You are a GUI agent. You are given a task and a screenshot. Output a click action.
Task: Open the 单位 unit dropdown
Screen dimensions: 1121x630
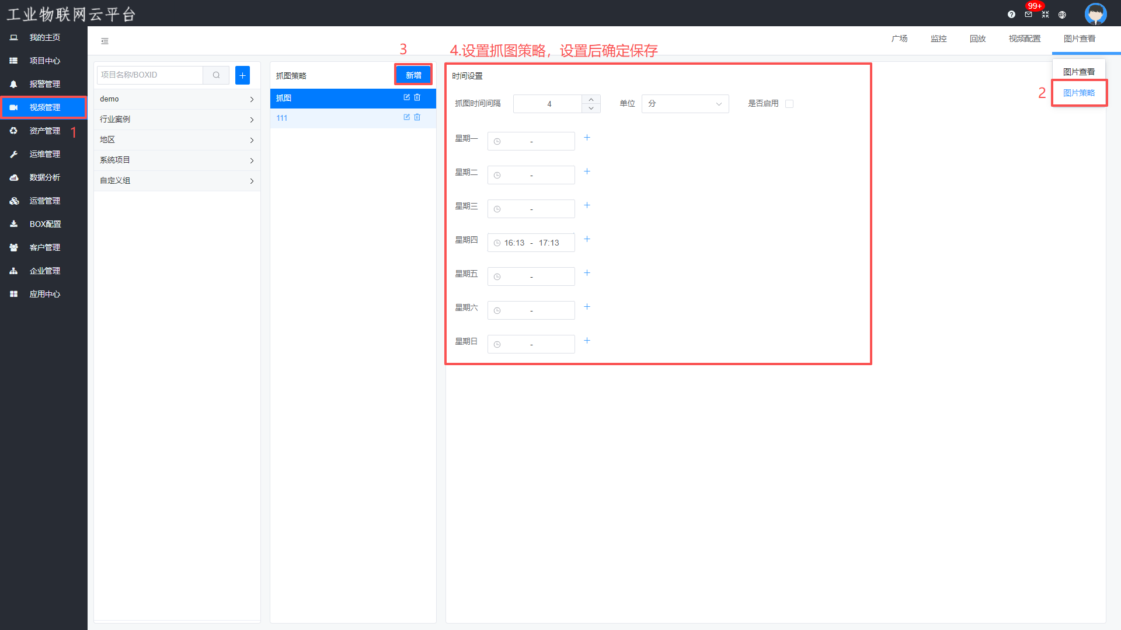[685, 104]
